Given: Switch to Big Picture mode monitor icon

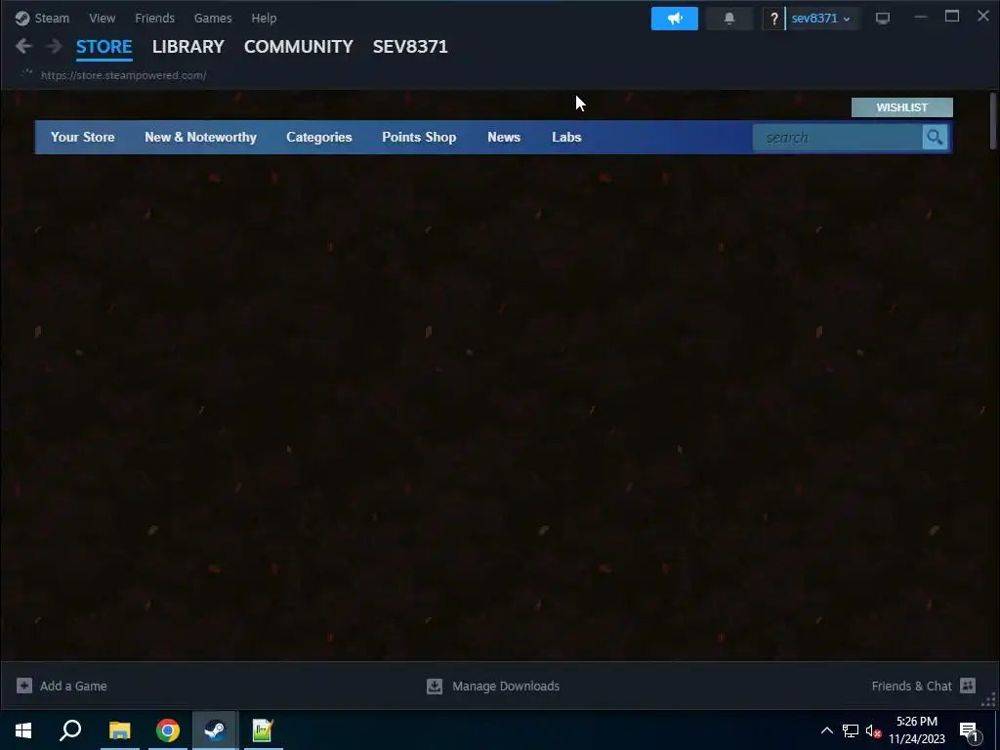Looking at the screenshot, I should (x=883, y=19).
